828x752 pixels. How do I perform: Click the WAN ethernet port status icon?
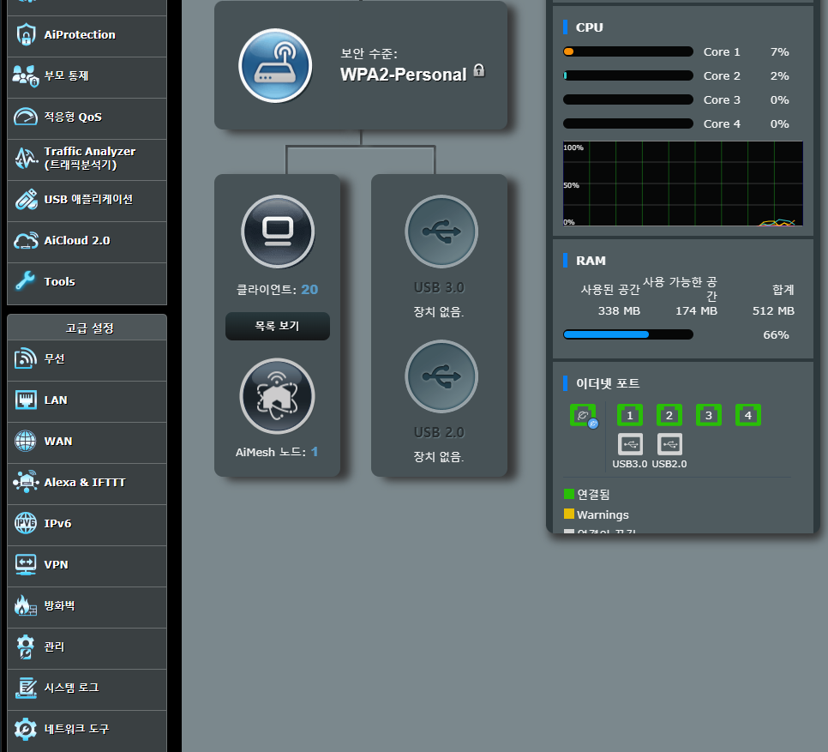coord(584,416)
